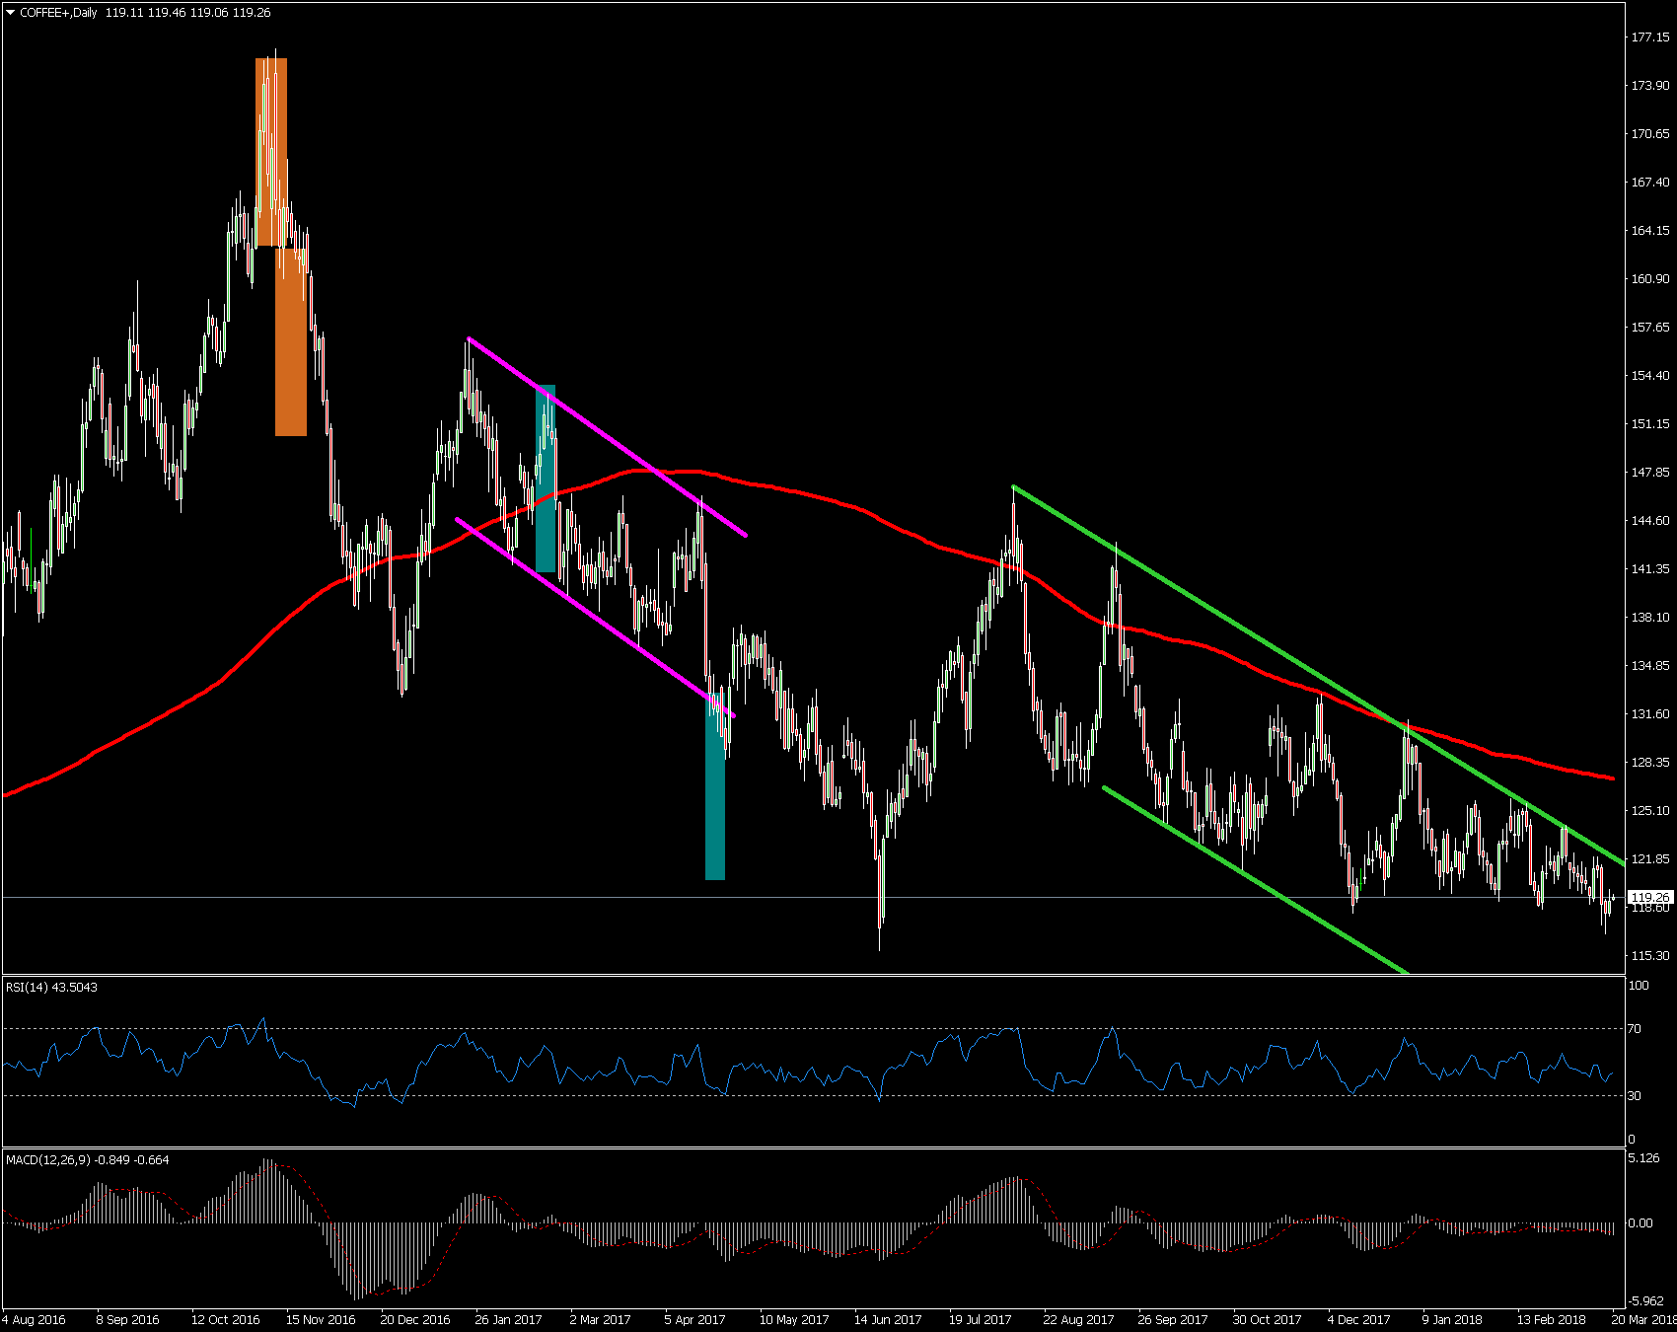Click the MACD 0.00 level label
1677x1332 pixels.
1640,1222
